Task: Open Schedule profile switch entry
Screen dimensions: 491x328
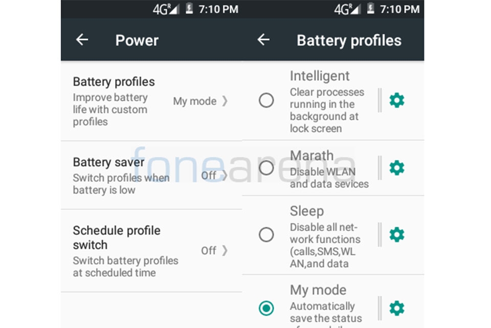Action: pyautogui.click(x=151, y=251)
